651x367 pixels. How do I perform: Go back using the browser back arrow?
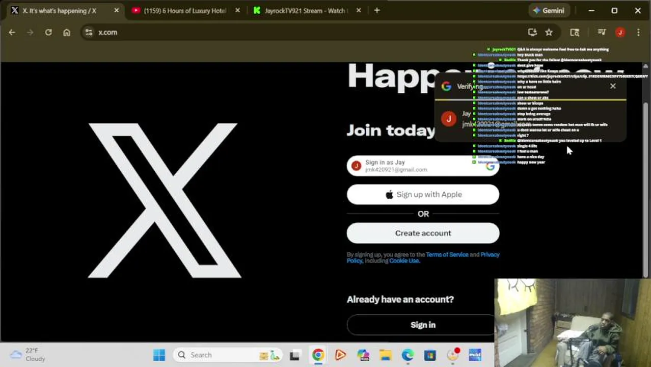point(12,32)
